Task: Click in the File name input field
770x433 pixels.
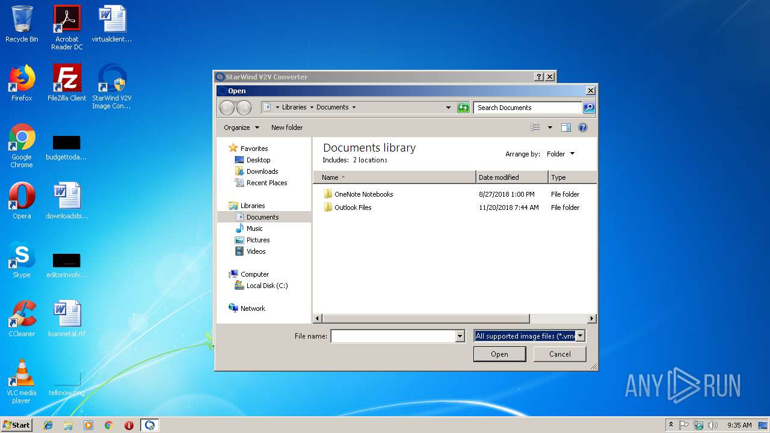Action: click(x=393, y=336)
